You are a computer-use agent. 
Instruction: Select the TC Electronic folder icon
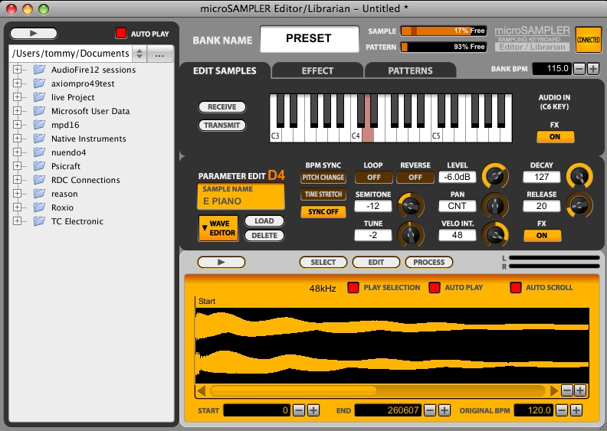39,221
